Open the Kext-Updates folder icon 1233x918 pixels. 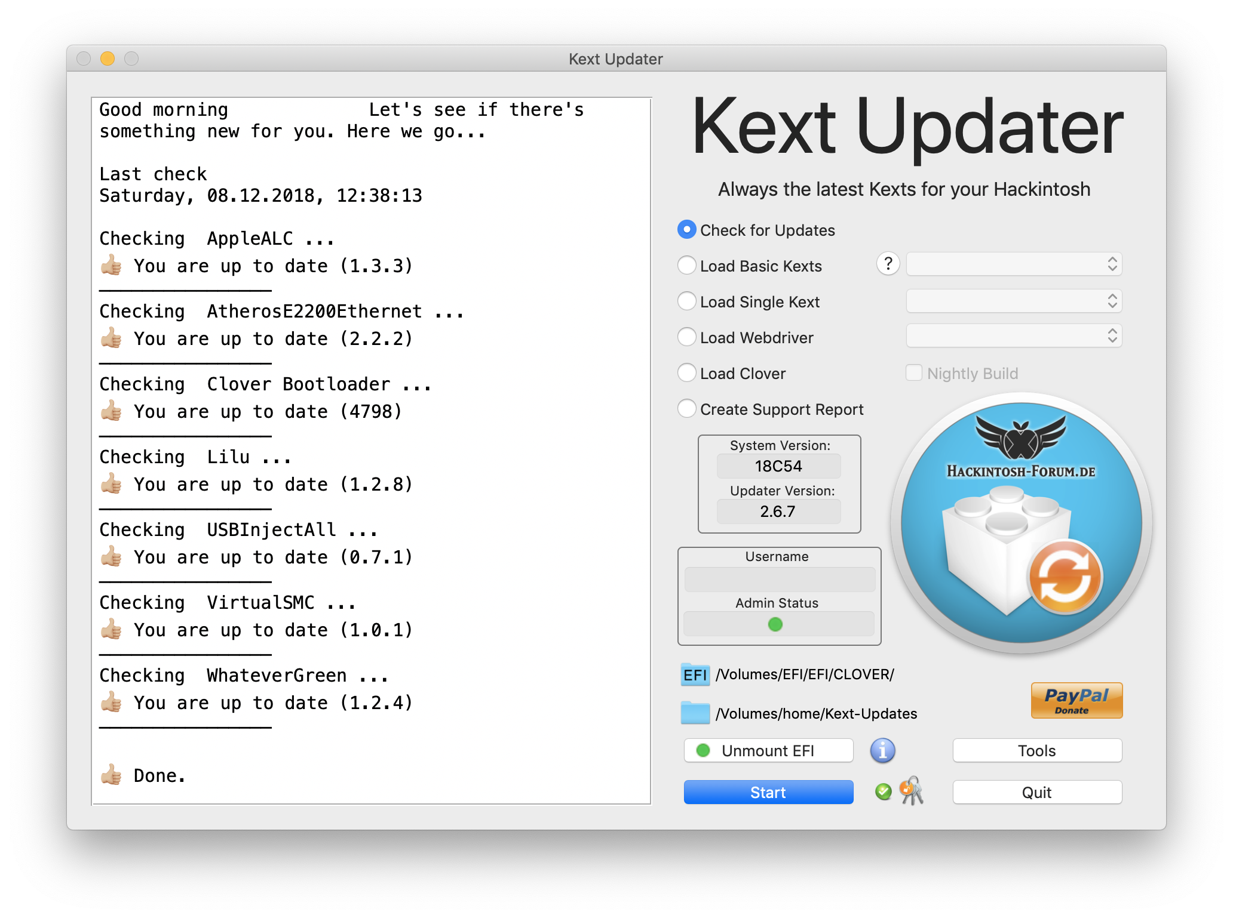(695, 713)
